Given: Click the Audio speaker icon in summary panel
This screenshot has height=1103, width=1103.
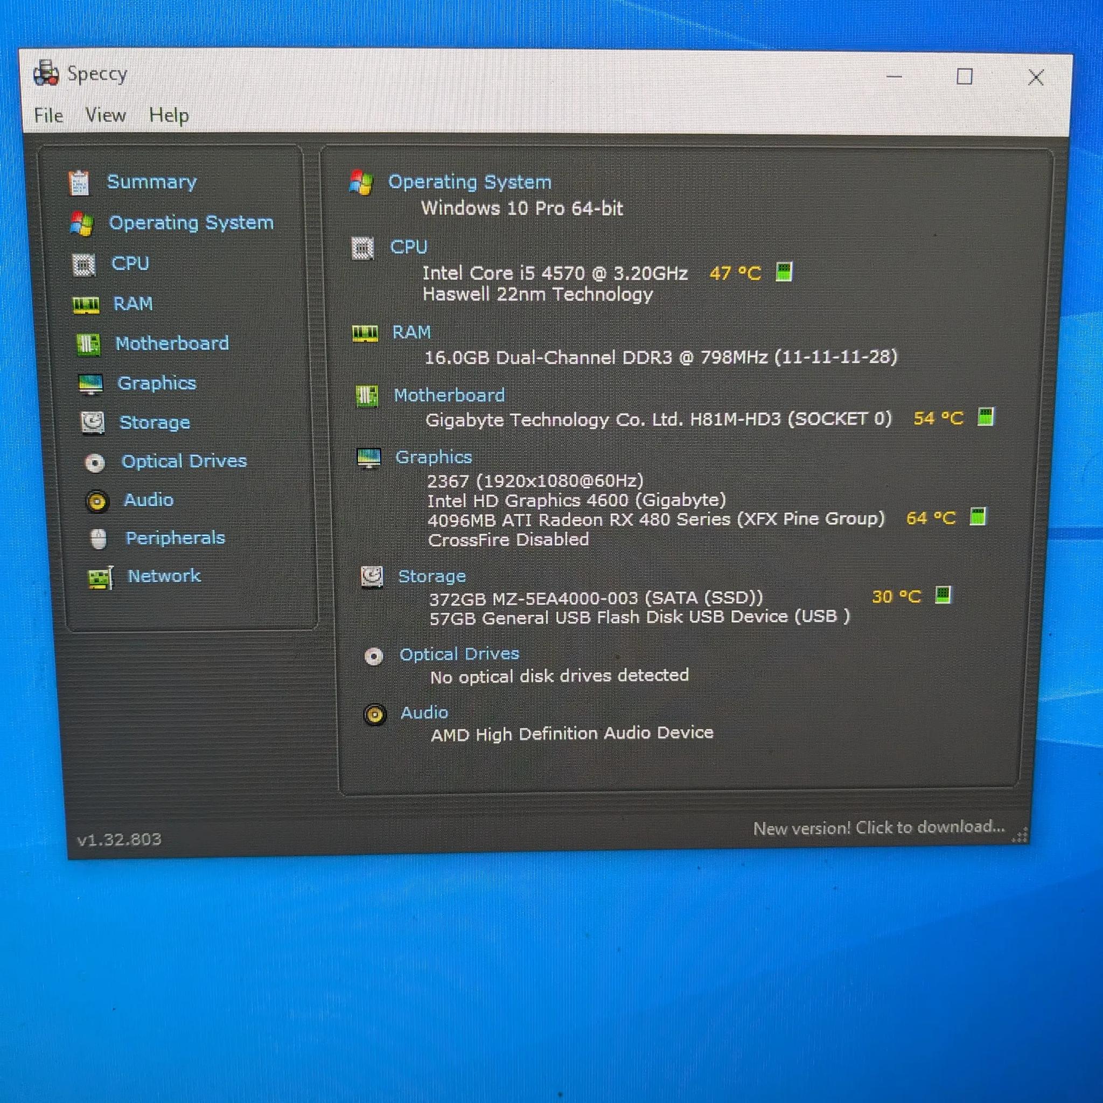Looking at the screenshot, I should 375,714.
